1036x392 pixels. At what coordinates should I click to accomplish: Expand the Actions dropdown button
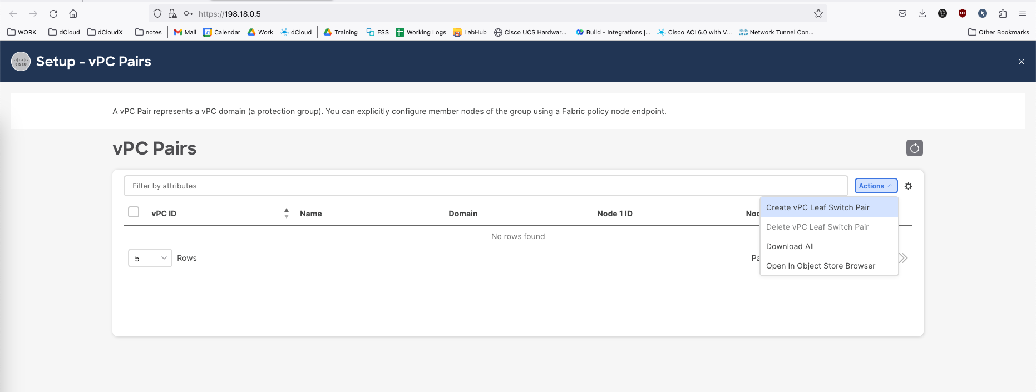pyautogui.click(x=875, y=186)
